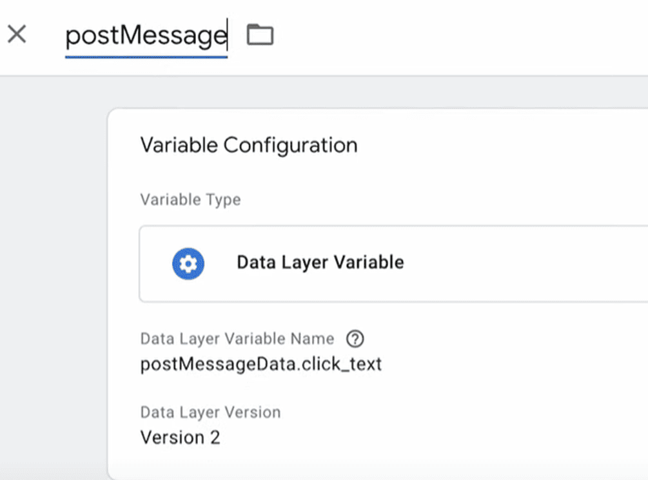Click the blank header area right of the folder icon
This screenshot has width=648, height=480.
click(451, 36)
